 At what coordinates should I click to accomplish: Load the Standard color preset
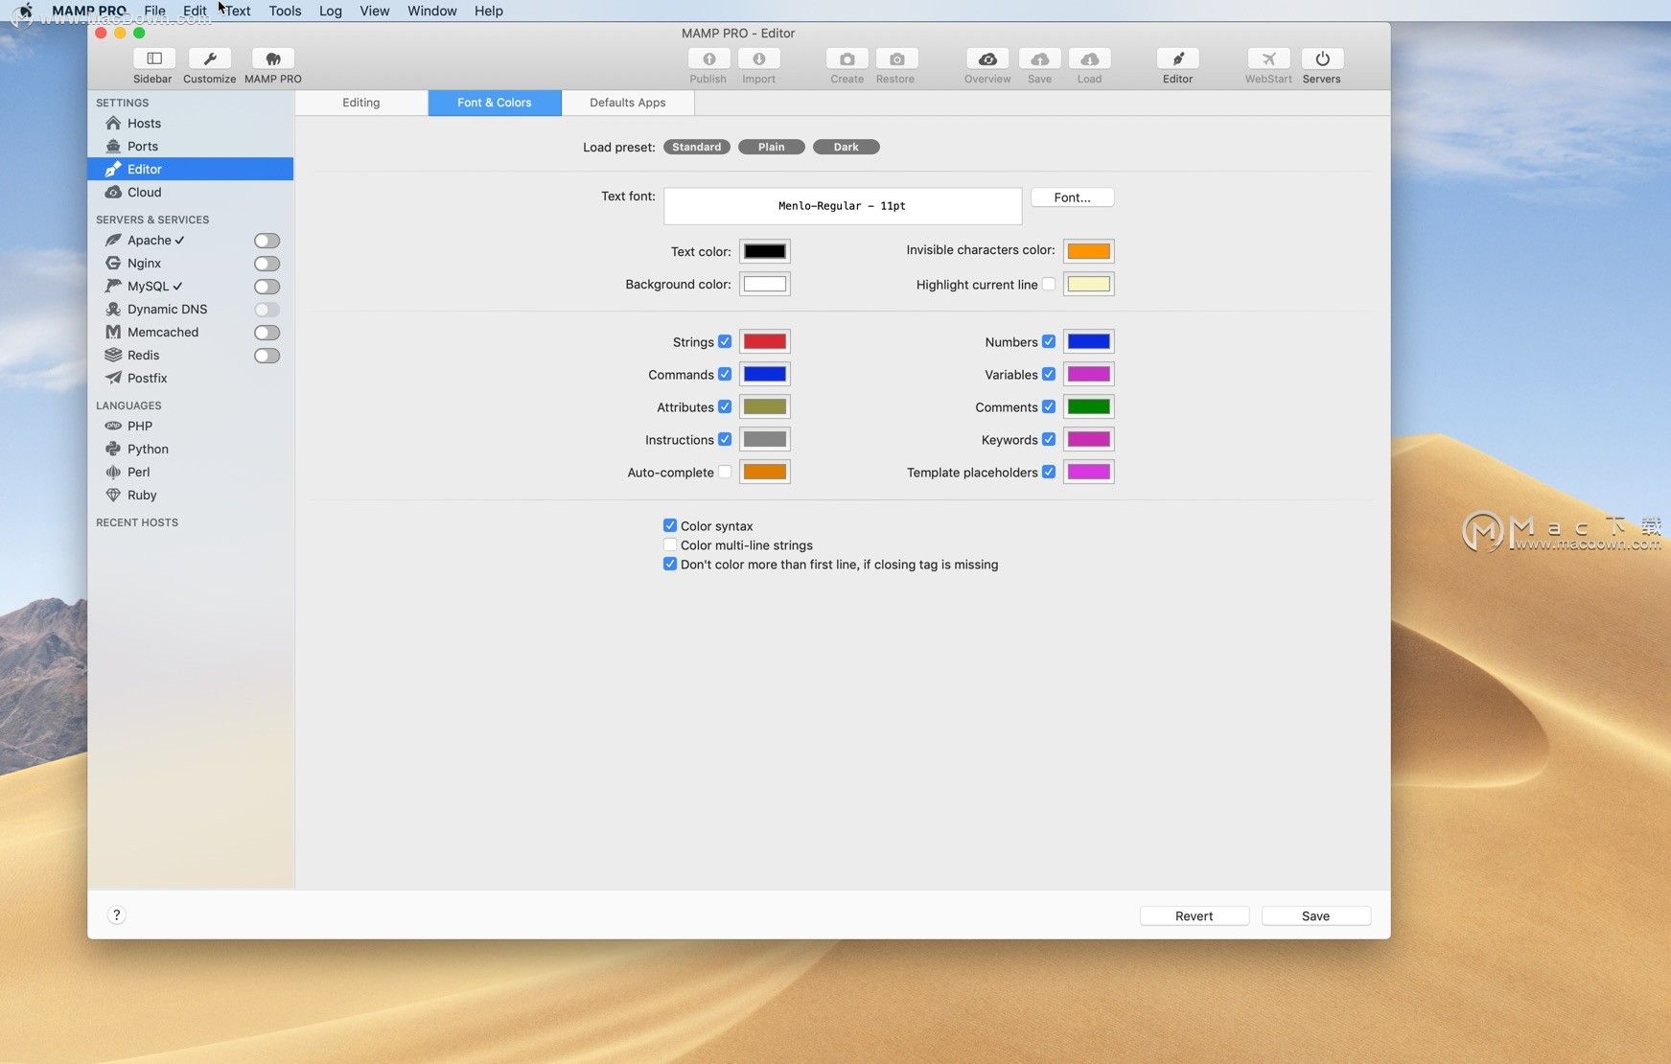(x=697, y=147)
